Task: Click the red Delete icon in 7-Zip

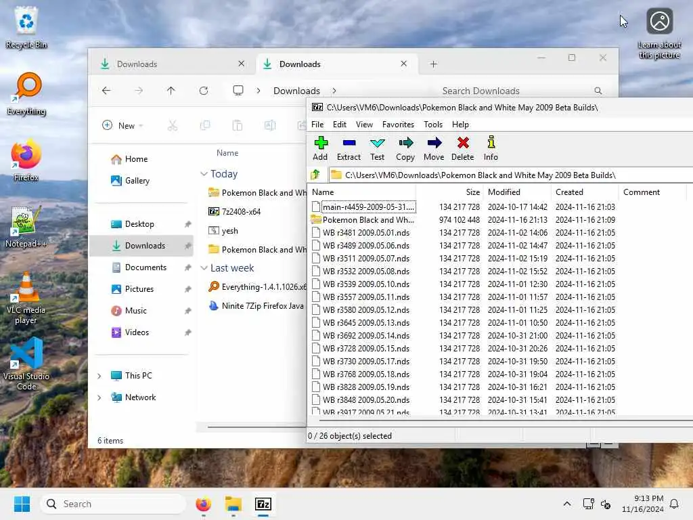Action: pyautogui.click(x=463, y=148)
